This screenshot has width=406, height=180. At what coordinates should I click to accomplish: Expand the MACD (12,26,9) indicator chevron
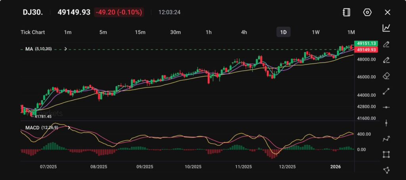click(x=69, y=128)
